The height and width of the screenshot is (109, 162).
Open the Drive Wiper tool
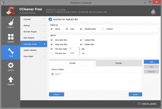click(x=33, y=56)
